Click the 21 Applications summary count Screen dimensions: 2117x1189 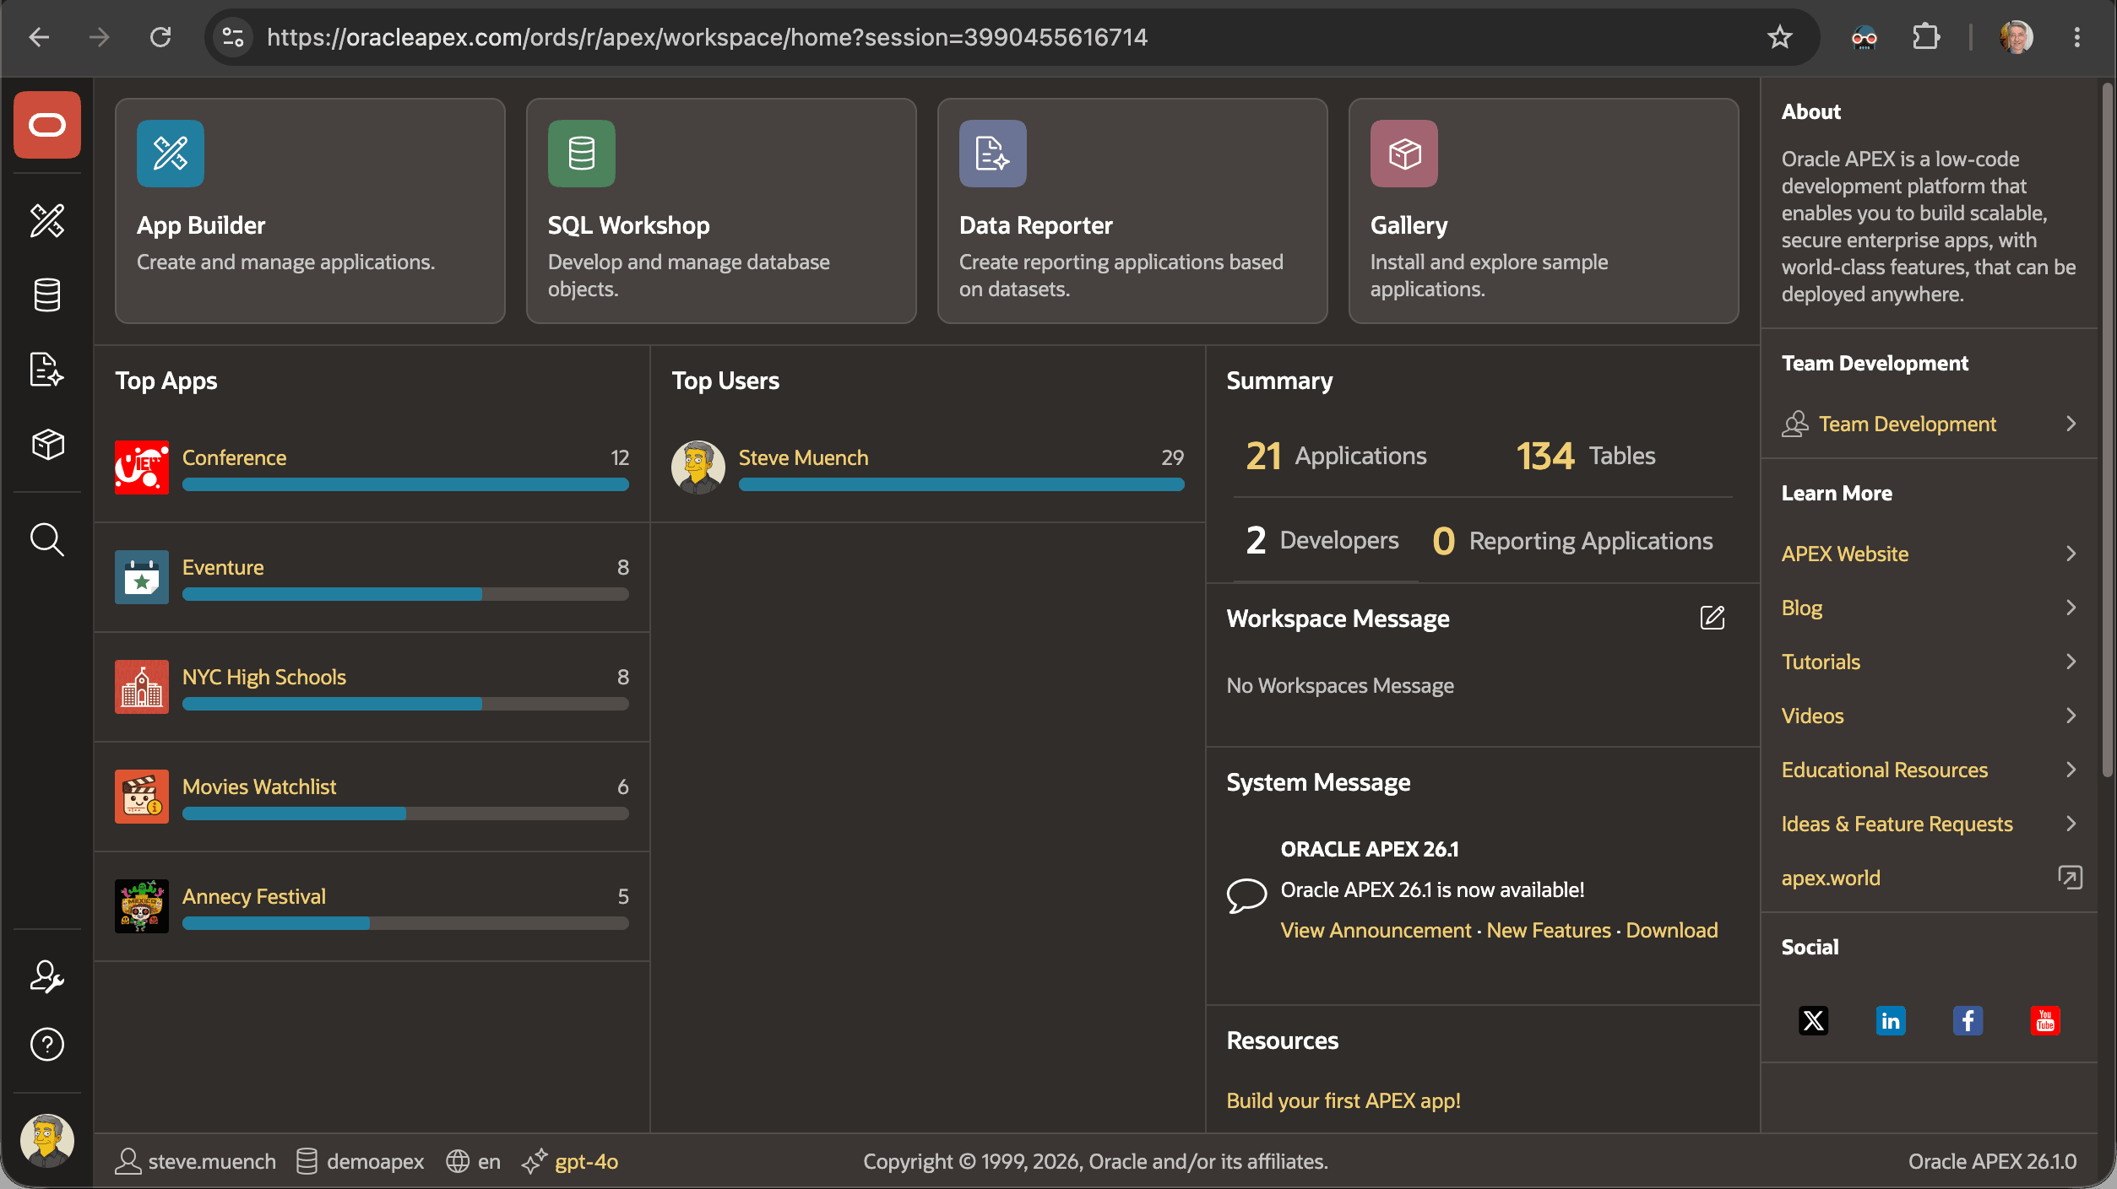(1336, 456)
